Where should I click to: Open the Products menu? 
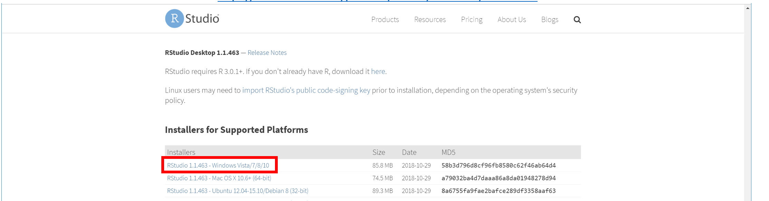coord(385,20)
